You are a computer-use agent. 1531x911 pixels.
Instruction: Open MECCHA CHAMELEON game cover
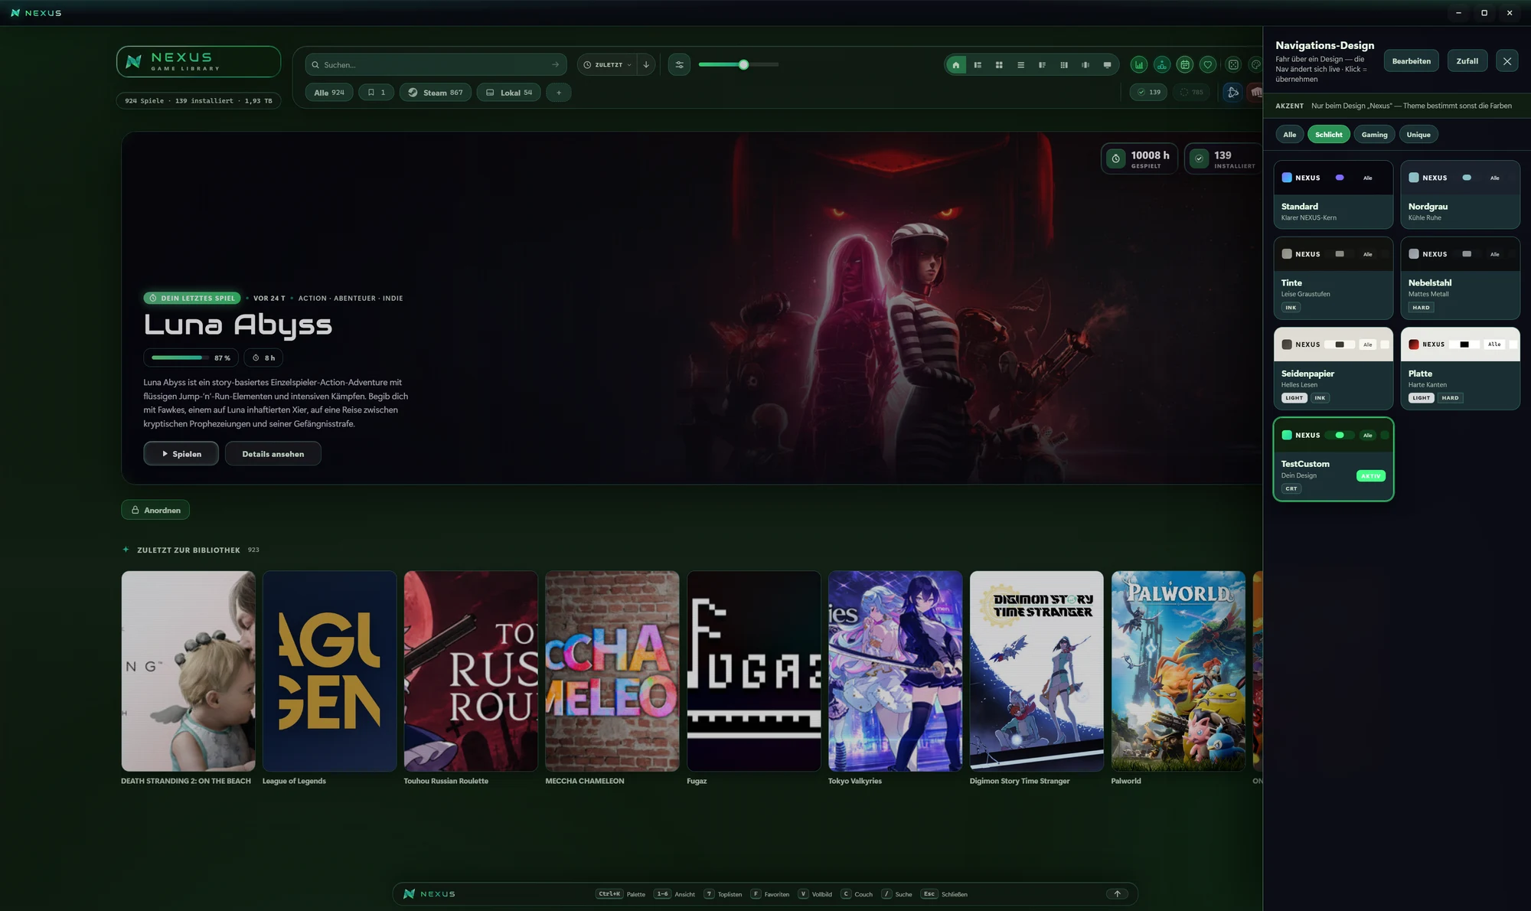(612, 671)
